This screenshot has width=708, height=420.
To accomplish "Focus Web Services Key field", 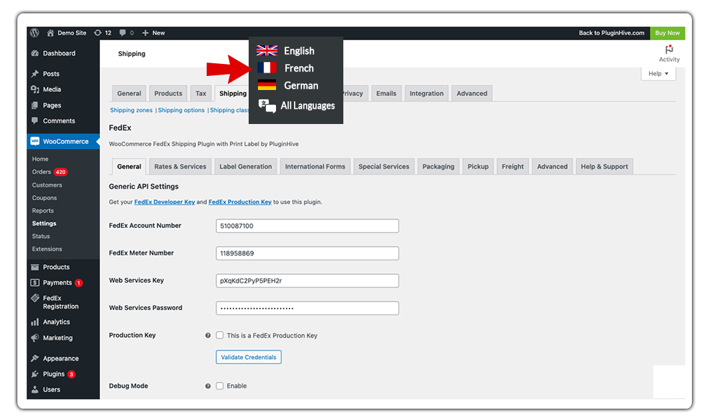I will coord(307,281).
